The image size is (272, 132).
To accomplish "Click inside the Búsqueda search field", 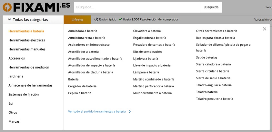I will pos(137,7).
